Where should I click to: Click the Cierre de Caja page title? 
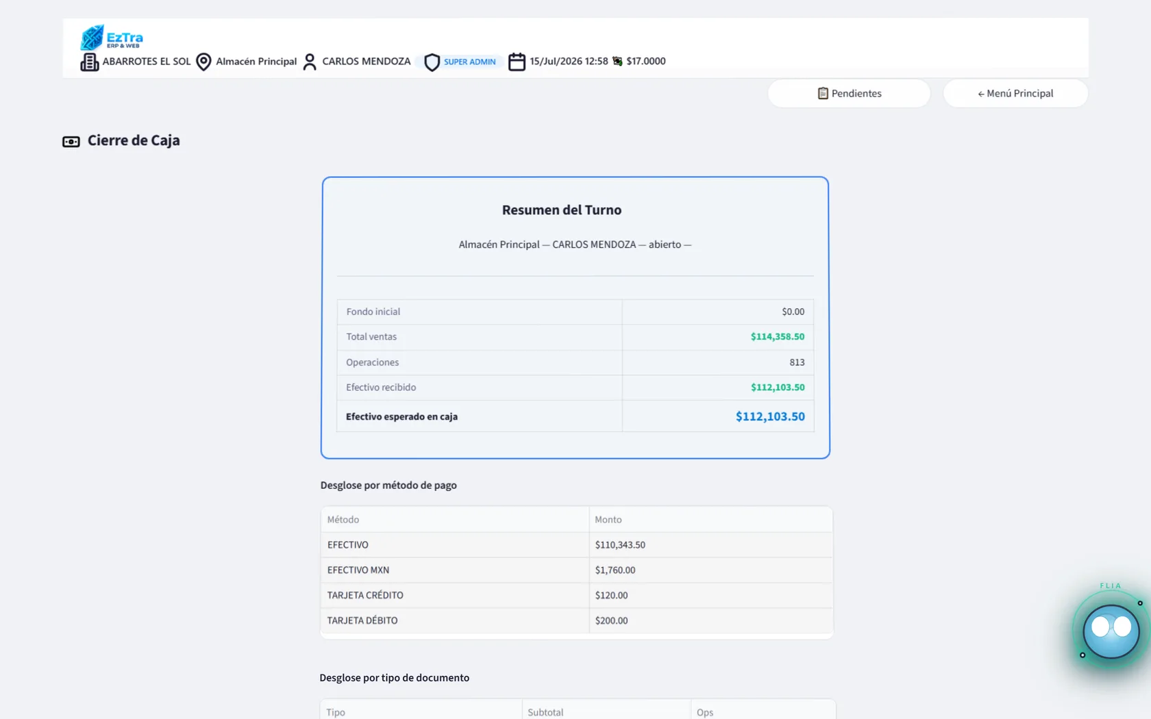click(x=134, y=140)
